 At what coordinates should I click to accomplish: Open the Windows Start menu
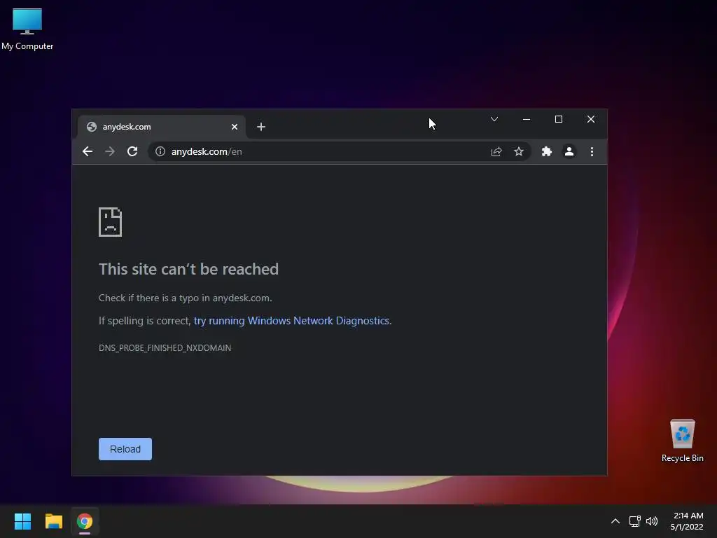tap(22, 521)
